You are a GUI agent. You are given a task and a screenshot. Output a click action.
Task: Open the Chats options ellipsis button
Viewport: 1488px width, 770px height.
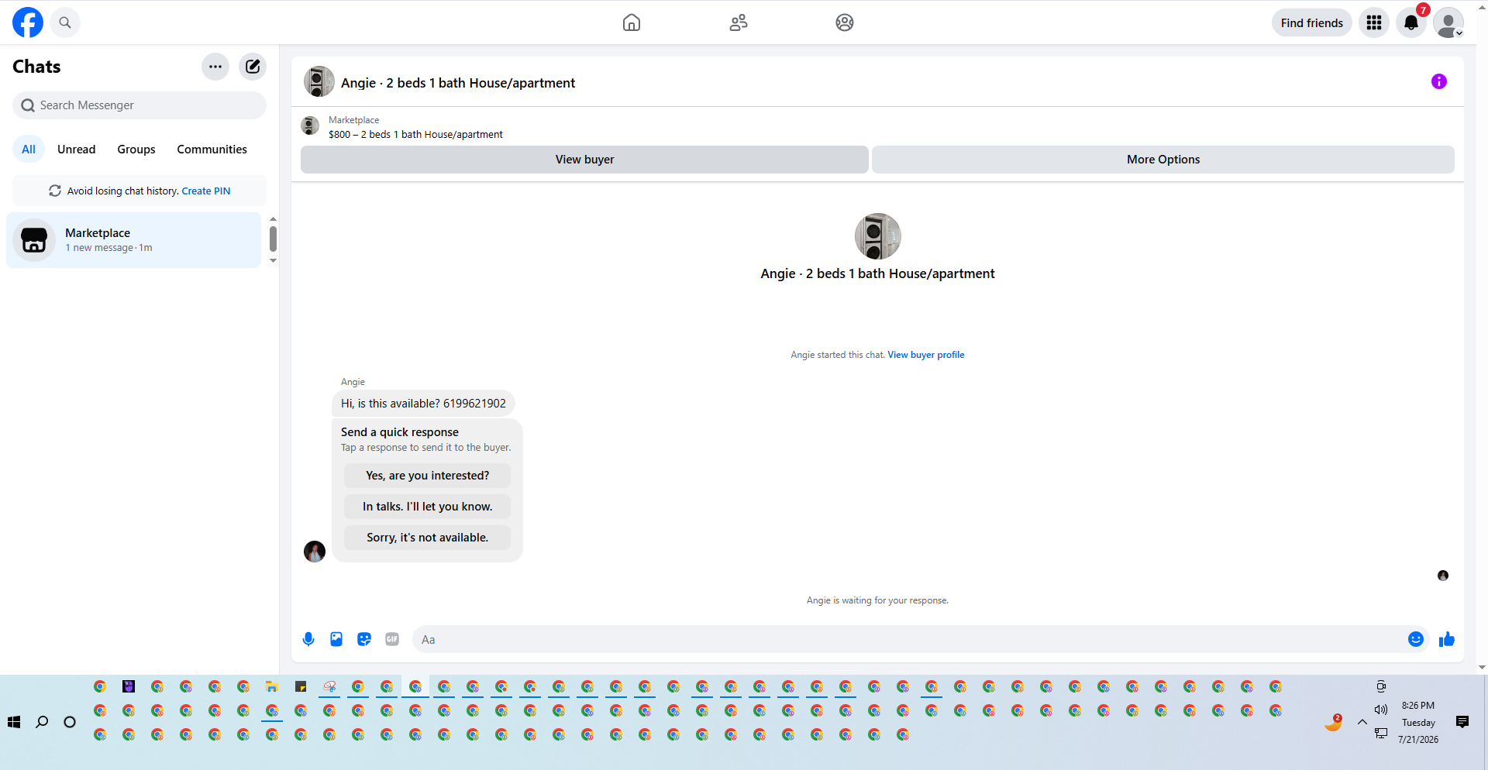(215, 67)
